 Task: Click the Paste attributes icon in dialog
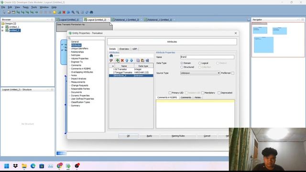coord(142,61)
